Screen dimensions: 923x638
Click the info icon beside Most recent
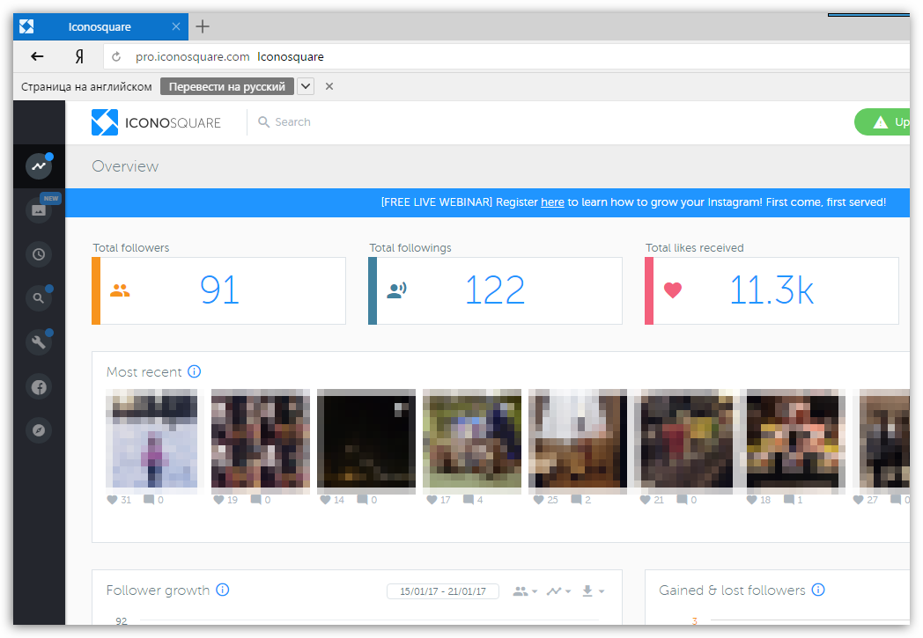tap(194, 371)
